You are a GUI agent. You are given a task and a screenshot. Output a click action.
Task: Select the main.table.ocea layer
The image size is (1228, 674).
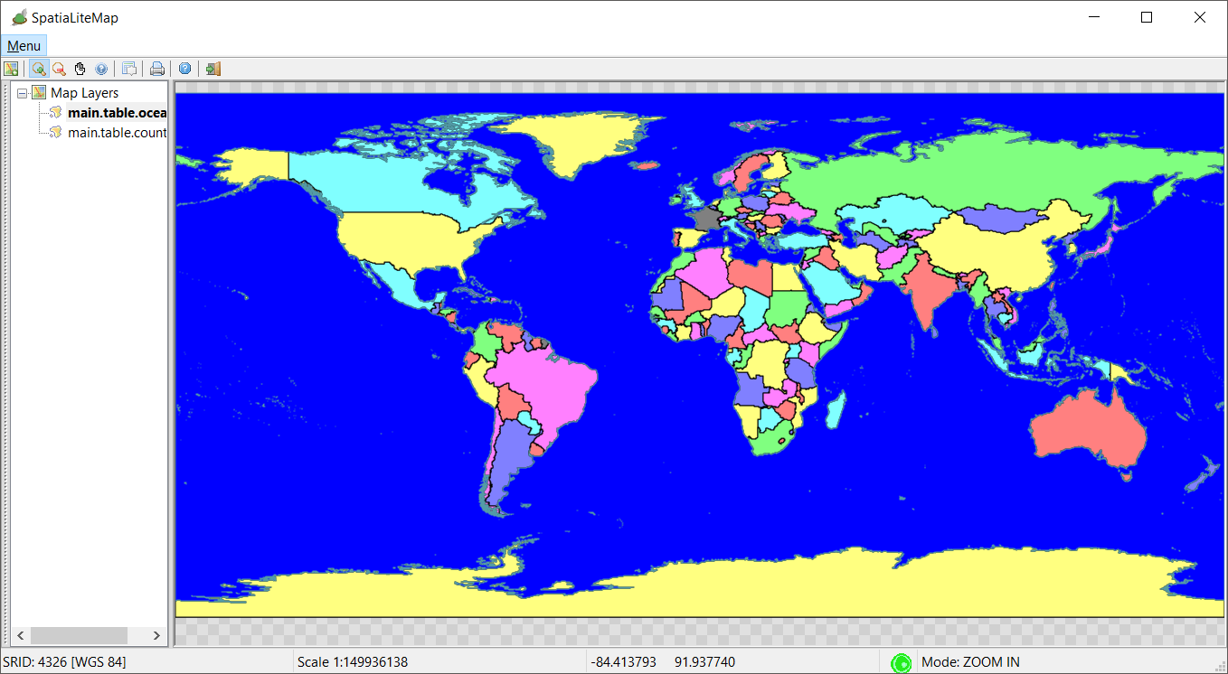tap(117, 113)
